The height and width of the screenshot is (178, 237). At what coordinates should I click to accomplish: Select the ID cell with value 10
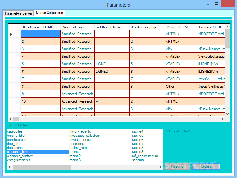tap(41, 101)
